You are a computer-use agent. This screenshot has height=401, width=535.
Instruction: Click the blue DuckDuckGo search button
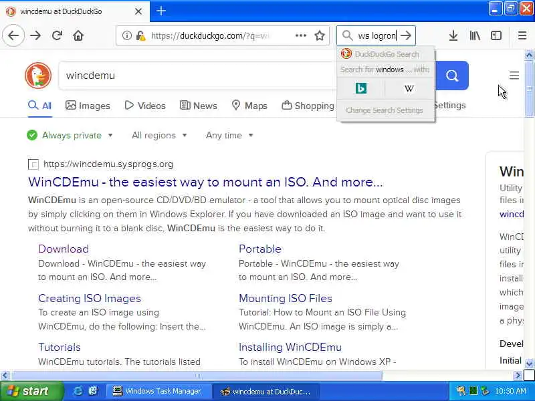pos(452,76)
